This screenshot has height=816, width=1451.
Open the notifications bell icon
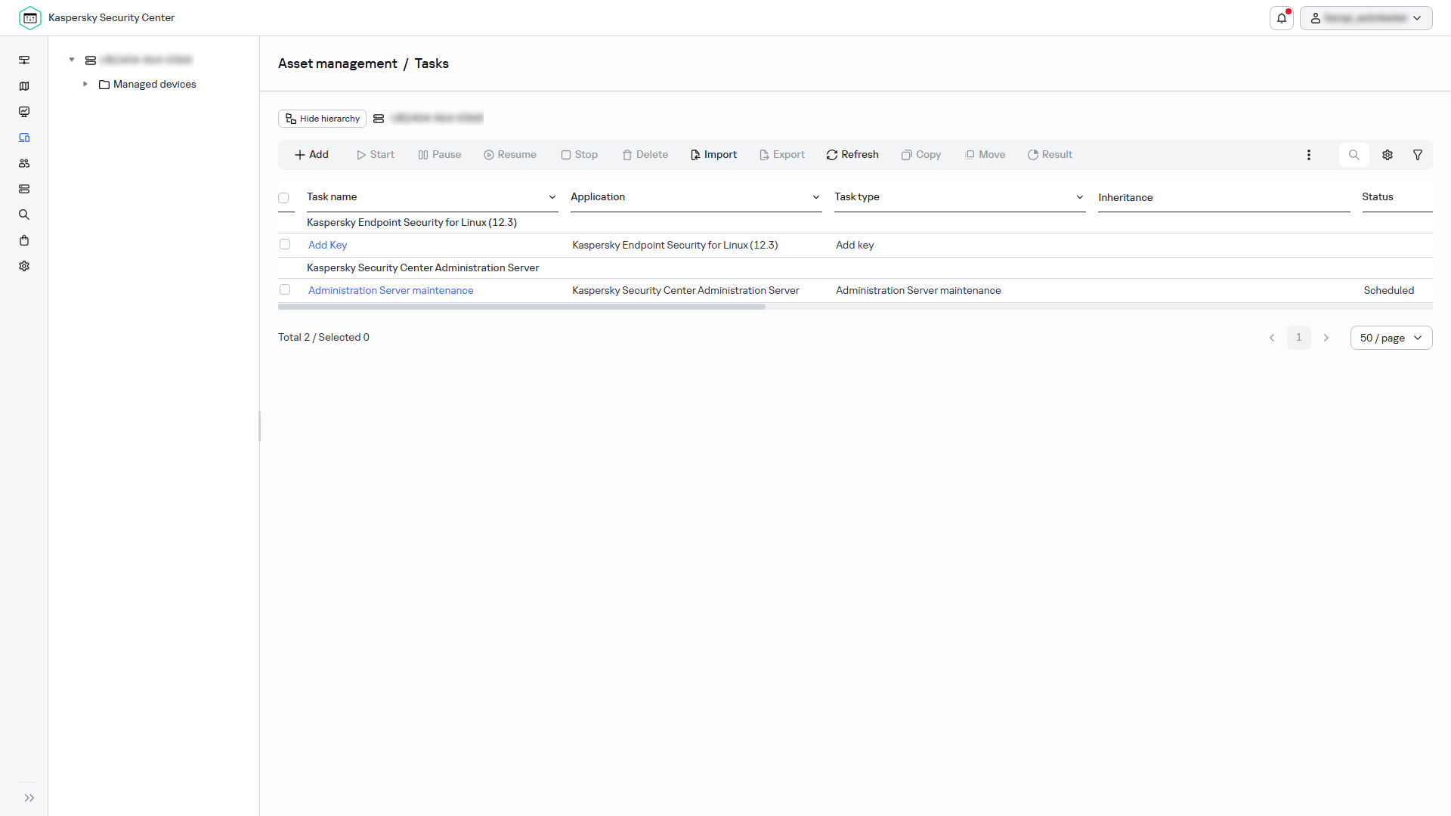coord(1282,18)
